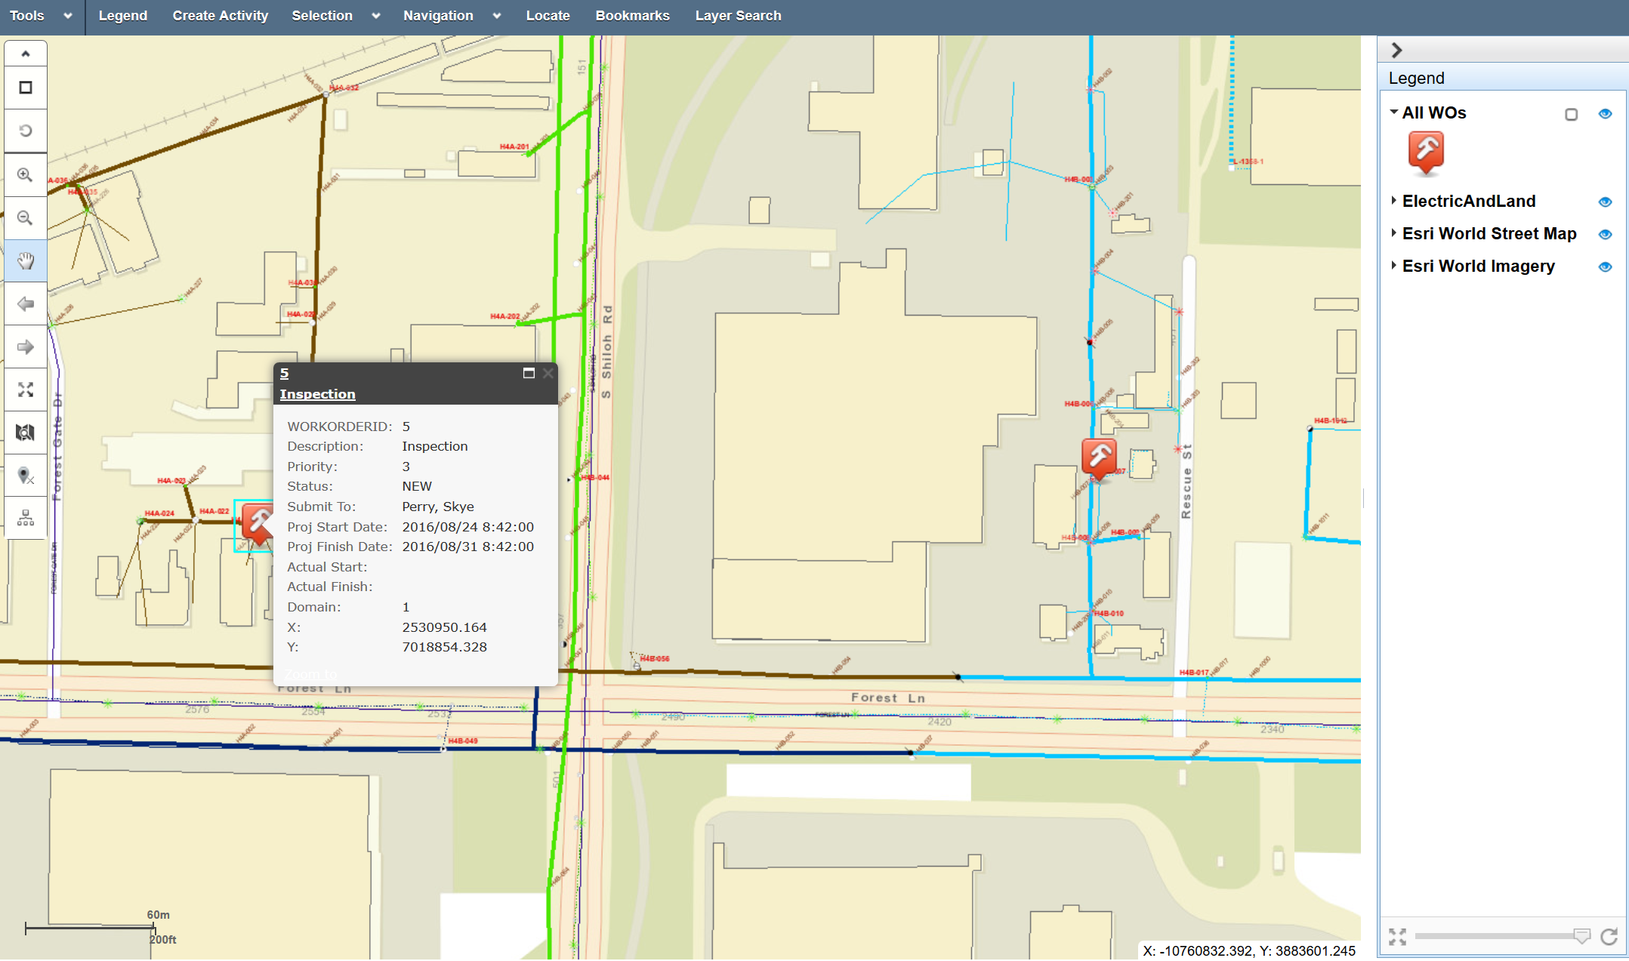Open the Layer Search menu item

pos(738,16)
